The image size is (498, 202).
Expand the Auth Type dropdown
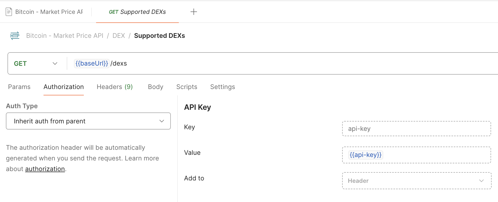pyautogui.click(x=88, y=121)
